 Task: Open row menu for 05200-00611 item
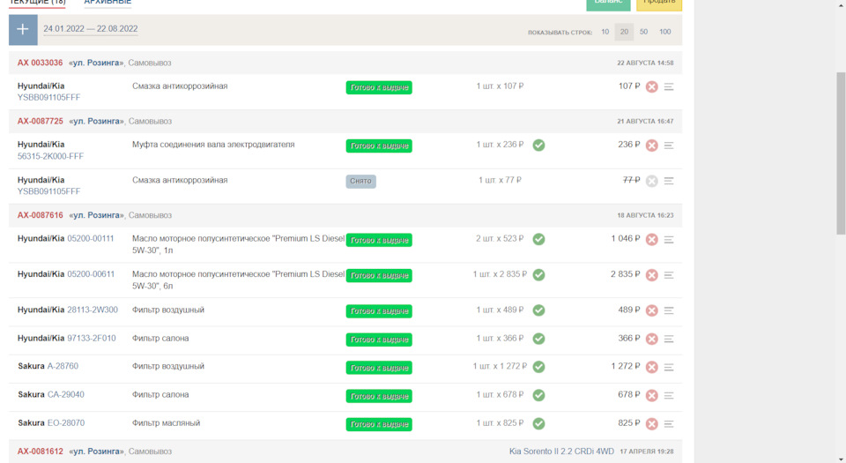(669, 274)
